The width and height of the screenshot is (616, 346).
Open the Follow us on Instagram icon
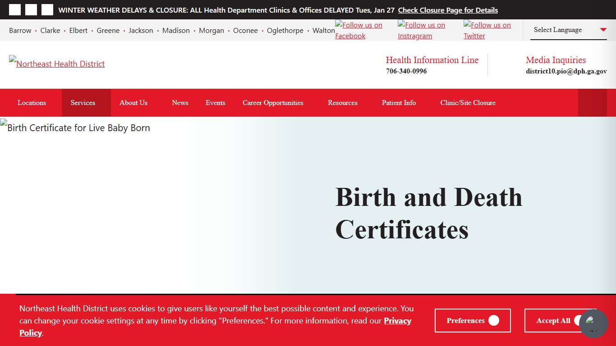tap(421, 30)
